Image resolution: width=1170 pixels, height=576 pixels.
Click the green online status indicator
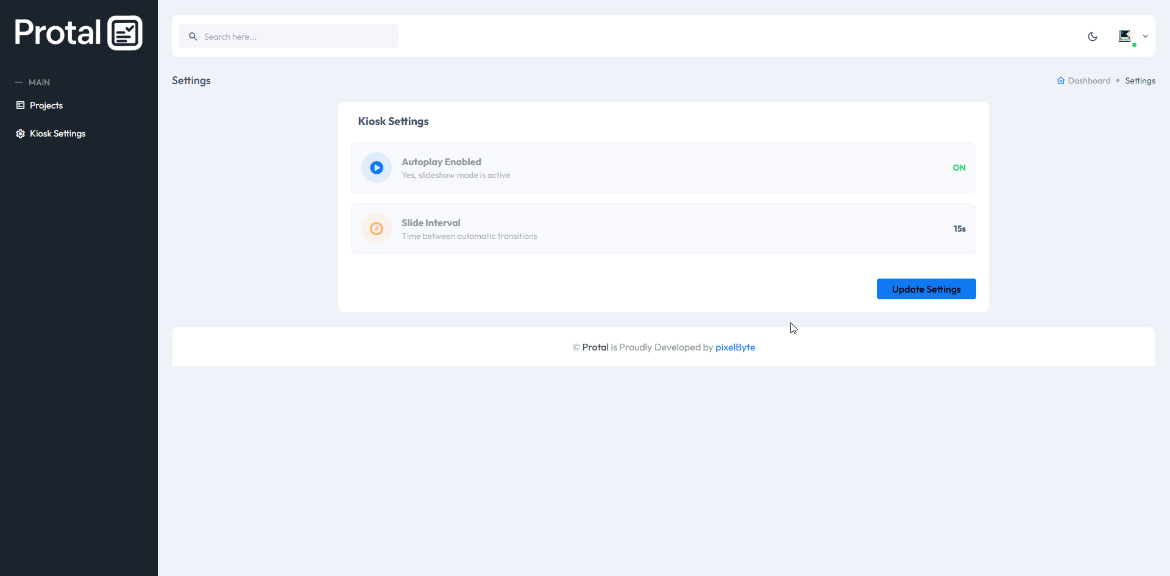click(1133, 43)
